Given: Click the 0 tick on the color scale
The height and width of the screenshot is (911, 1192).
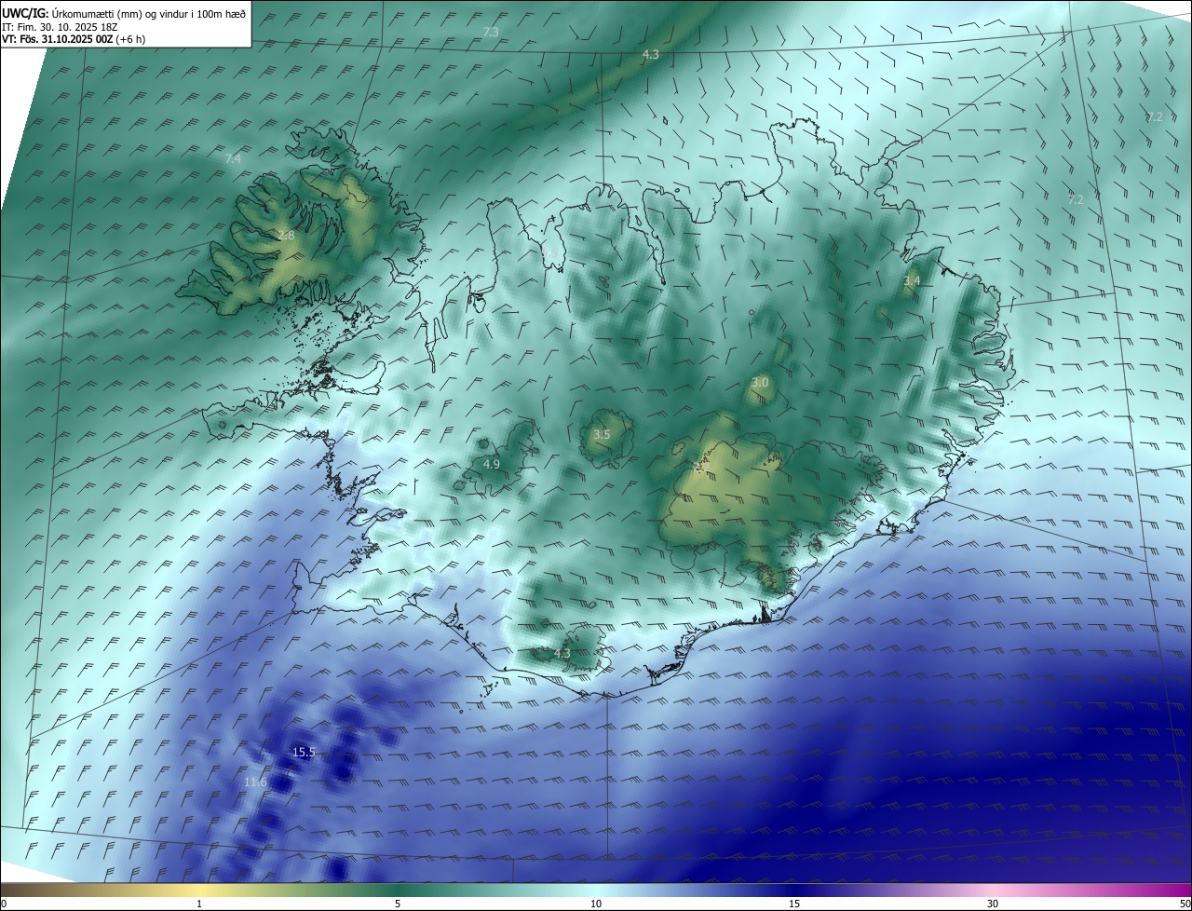Looking at the screenshot, I should [x=4, y=904].
